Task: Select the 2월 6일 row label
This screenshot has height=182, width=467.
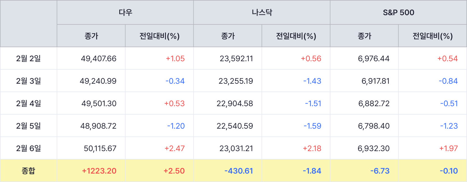Action: click(28, 148)
